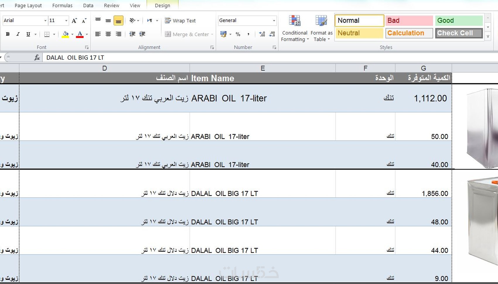Select the column E header
The height and width of the screenshot is (284, 498).
pyautogui.click(x=263, y=68)
